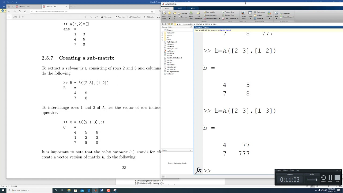Screen dimensions: 343x193
Task: Click Compare in the MATLAB File section
Action: (x=182, y=17)
